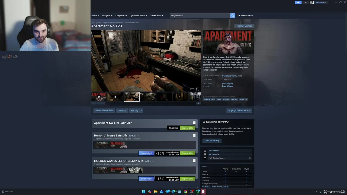Click the Topluluk Merkezi button

[244, 26]
